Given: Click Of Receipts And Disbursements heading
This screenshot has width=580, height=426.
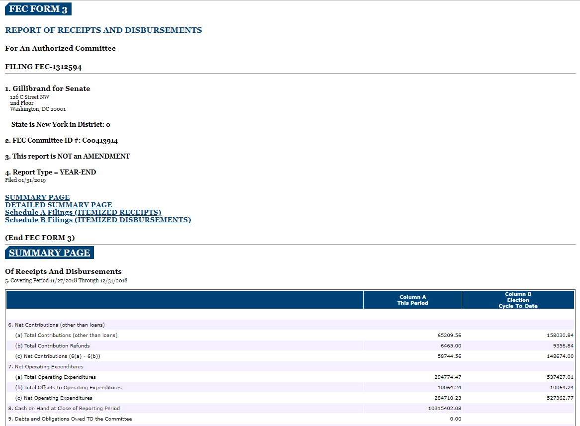Looking at the screenshot, I should [x=63, y=271].
